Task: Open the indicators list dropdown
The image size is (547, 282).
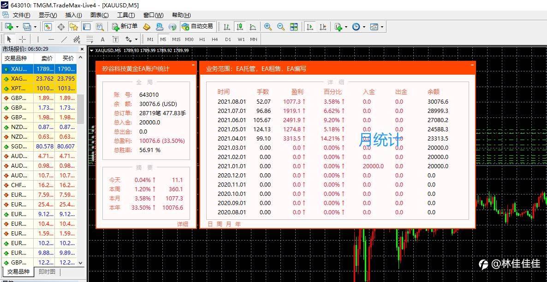Action: 341,26
